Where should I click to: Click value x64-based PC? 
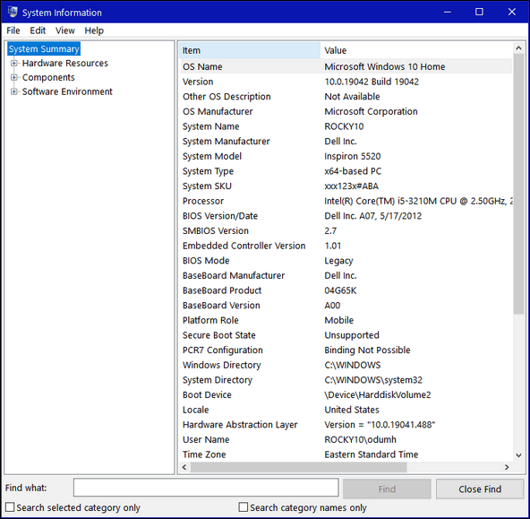coord(353,171)
